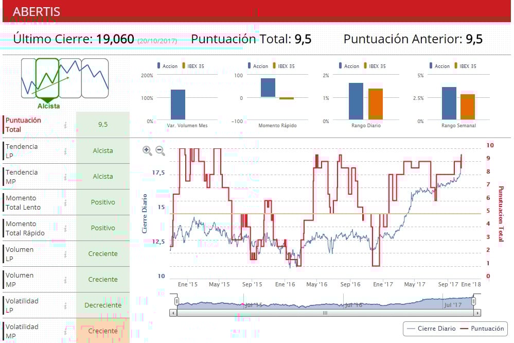Viewport: 514px width, 343px height.
Task: Toggle Accion legend in Momento Rápido chart
Action: (x=258, y=66)
